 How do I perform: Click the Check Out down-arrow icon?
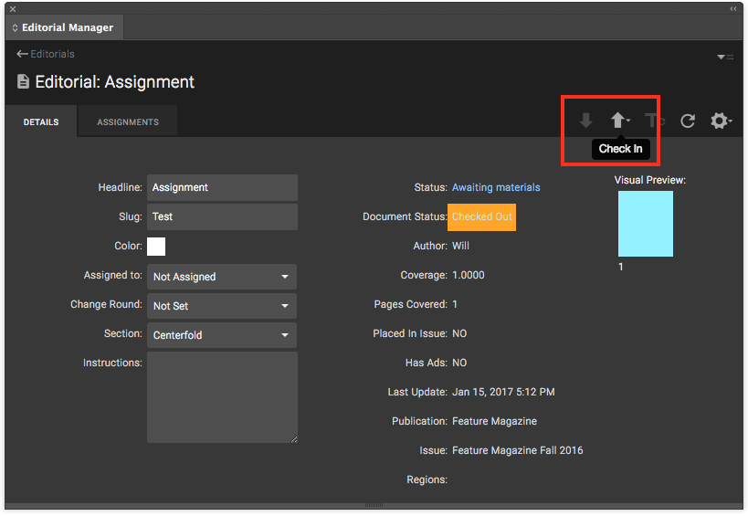(586, 121)
